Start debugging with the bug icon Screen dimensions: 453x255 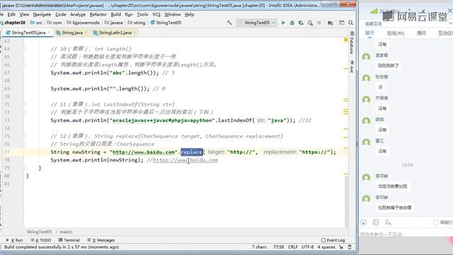pyautogui.click(x=292, y=23)
